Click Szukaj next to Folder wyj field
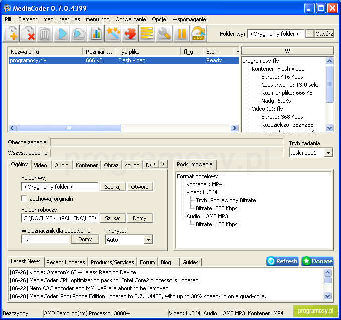The height and width of the screenshot is (320, 341). click(113, 187)
